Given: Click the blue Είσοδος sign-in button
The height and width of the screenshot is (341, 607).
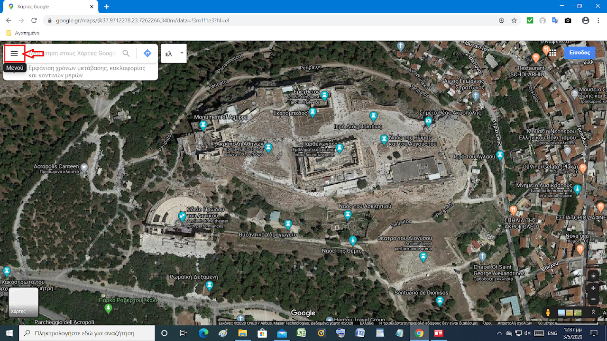Looking at the screenshot, I should pyautogui.click(x=579, y=53).
